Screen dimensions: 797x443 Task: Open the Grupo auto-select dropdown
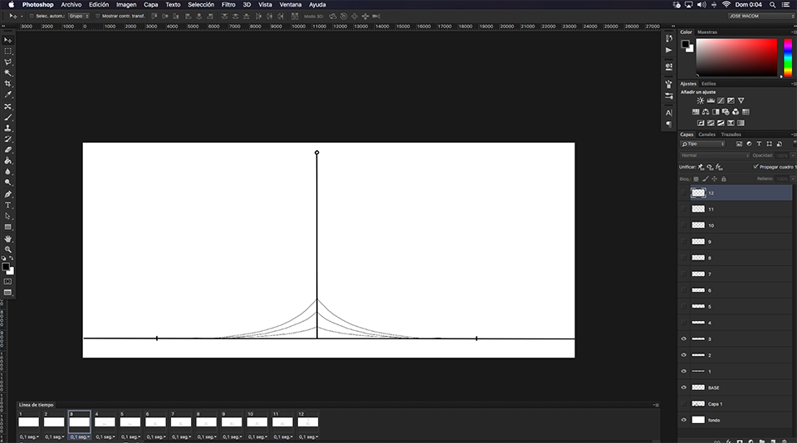click(x=79, y=17)
